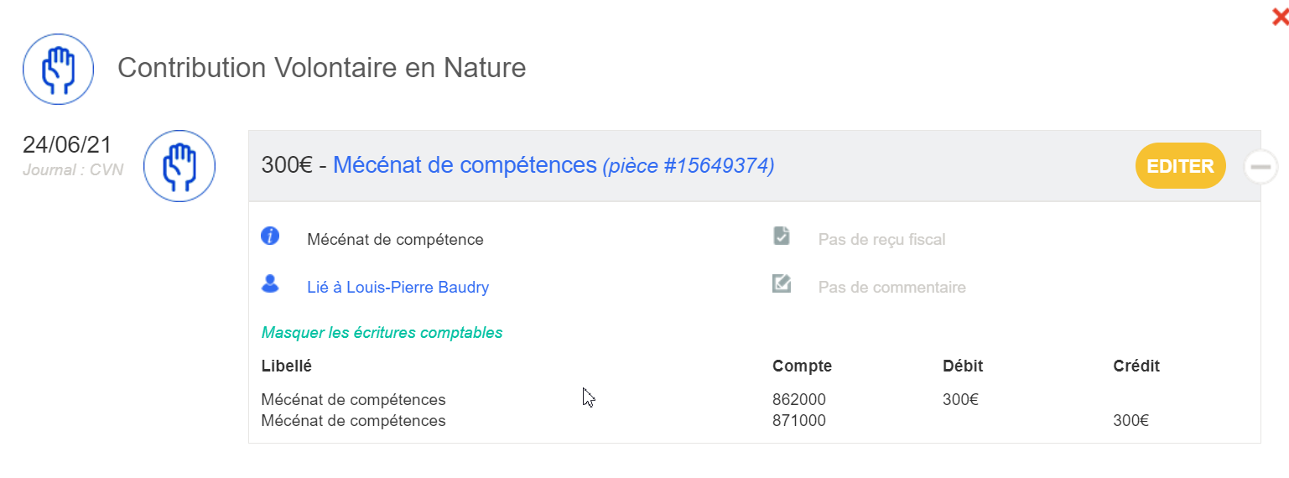This screenshot has width=1289, height=478.
Task: Select account number 862000
Action: click(x=798, y=400)
